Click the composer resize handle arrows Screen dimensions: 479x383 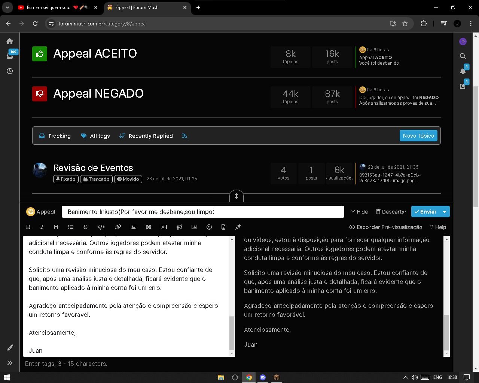pos(236,196)
